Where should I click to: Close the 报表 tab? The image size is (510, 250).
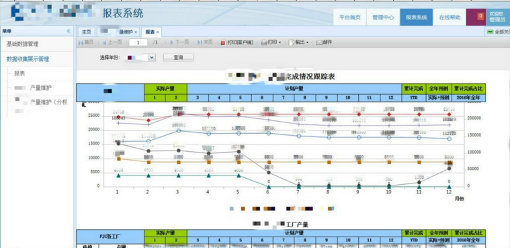tap(158, 32)
